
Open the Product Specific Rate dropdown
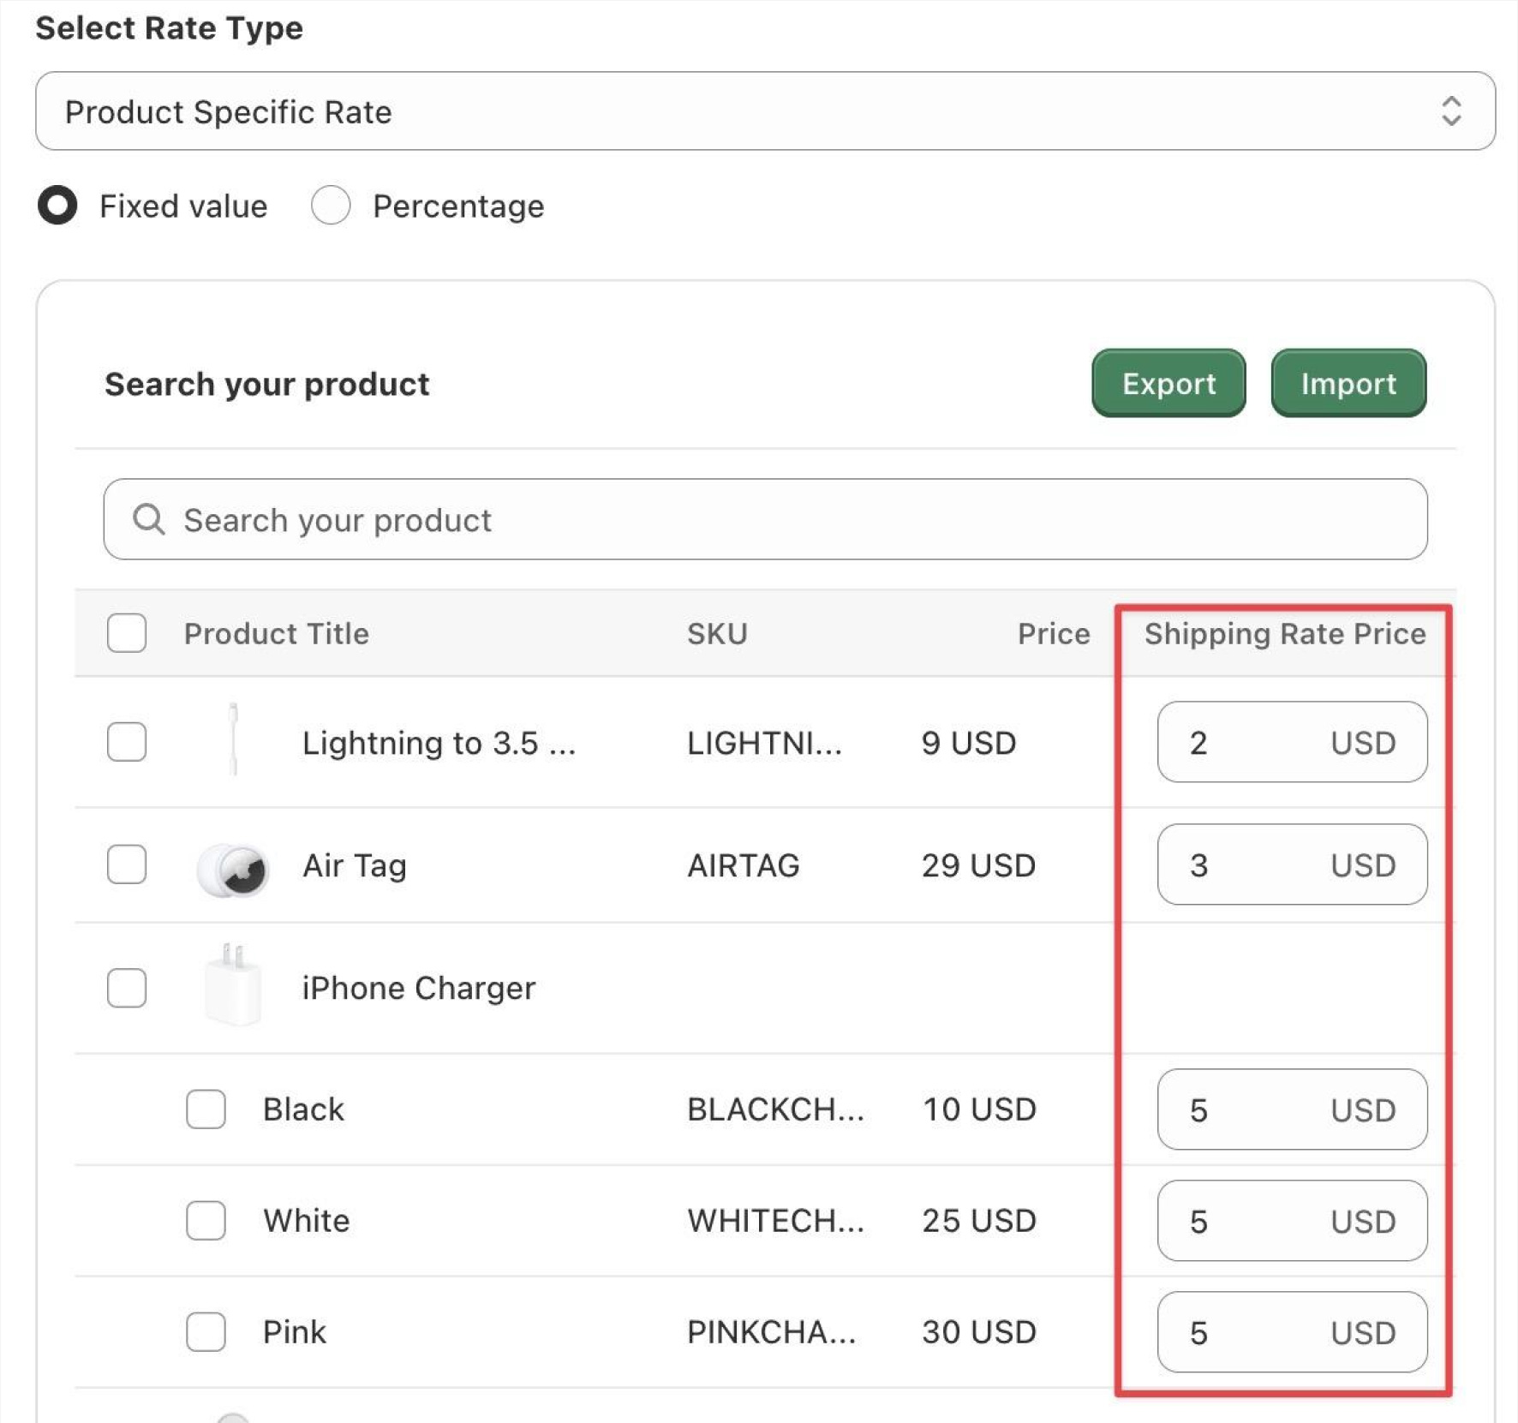pos(765,111)
